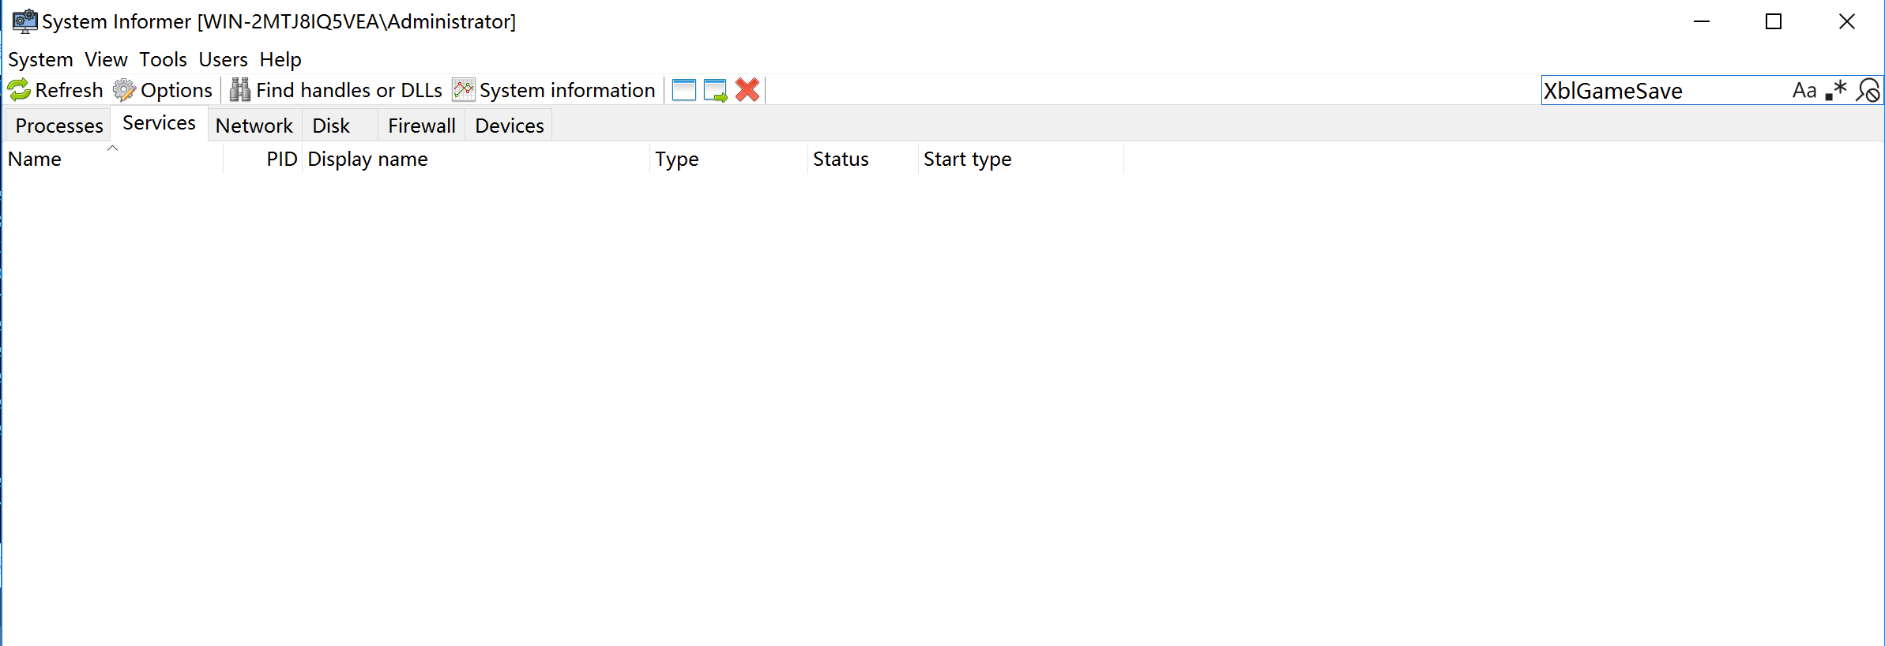Open the System information window
1885x646 pixels.
[x=555, y=90]
